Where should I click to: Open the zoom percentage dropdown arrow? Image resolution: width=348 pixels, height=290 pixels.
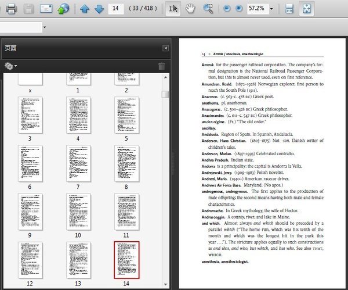click(271, 9)
